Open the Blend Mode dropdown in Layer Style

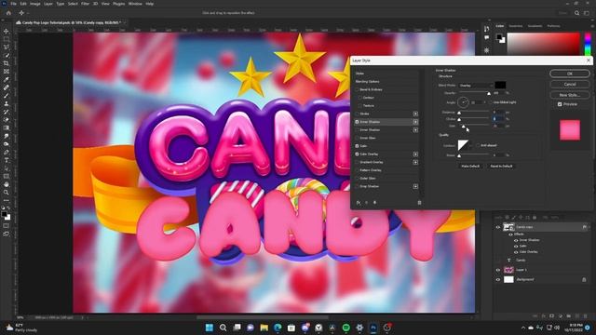coord(476,86)
